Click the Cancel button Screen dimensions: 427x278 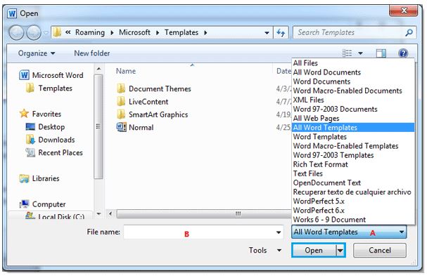(x=380, y=251)
